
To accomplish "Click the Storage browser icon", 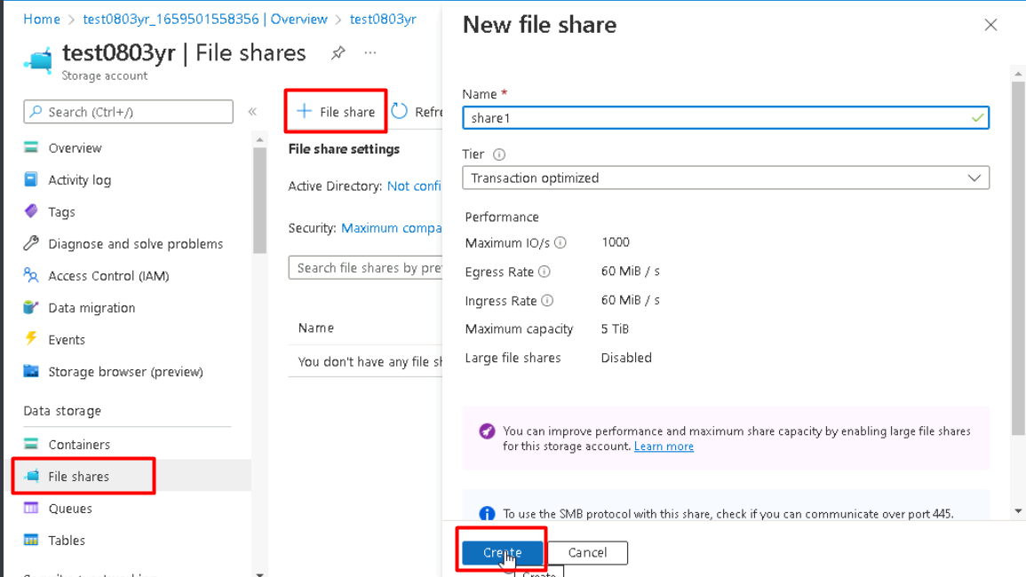I will pyautogui.click(x=31, y=371).
